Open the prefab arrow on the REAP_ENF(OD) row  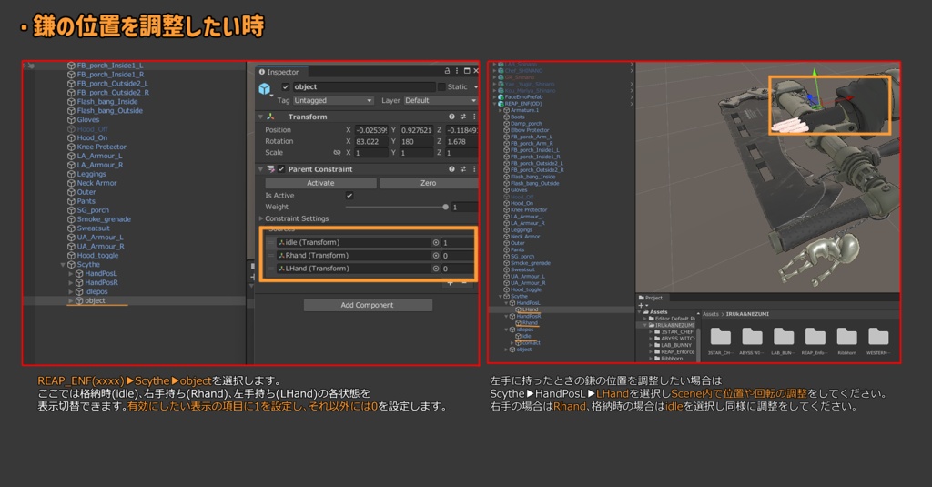click(632, 104)
